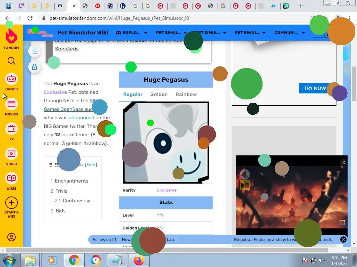This screenshot has height=267, width=357.
Task: Open the Pet Simulator Wiki title link
Action: (x=83, y=32)
